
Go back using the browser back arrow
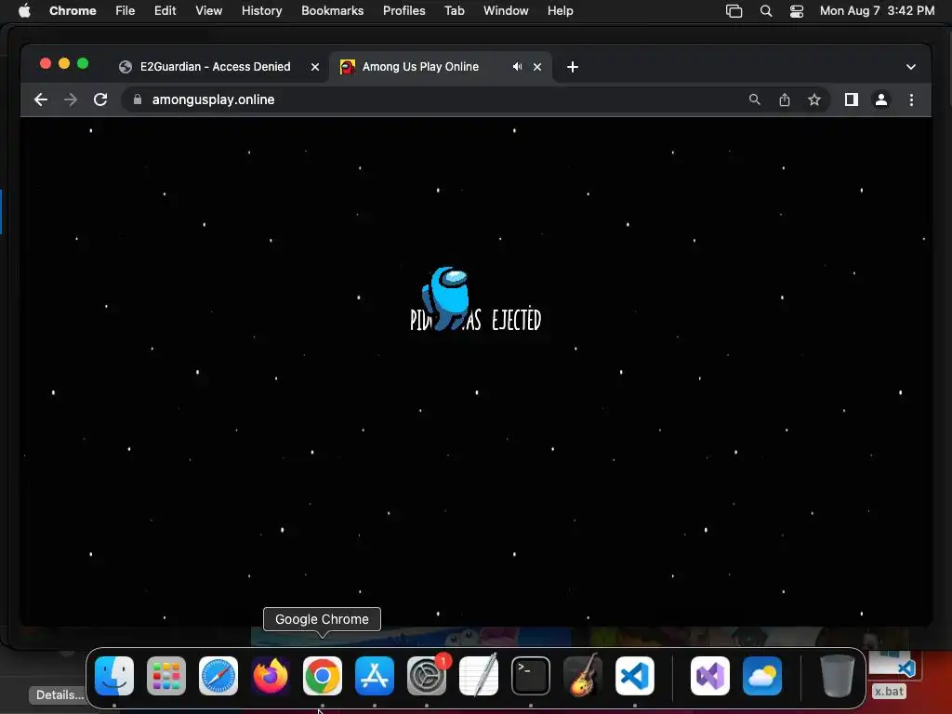click(x=41, y=99)
